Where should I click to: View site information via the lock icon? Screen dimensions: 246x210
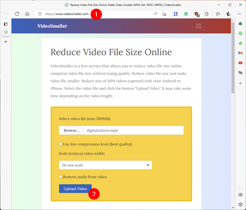40,14
